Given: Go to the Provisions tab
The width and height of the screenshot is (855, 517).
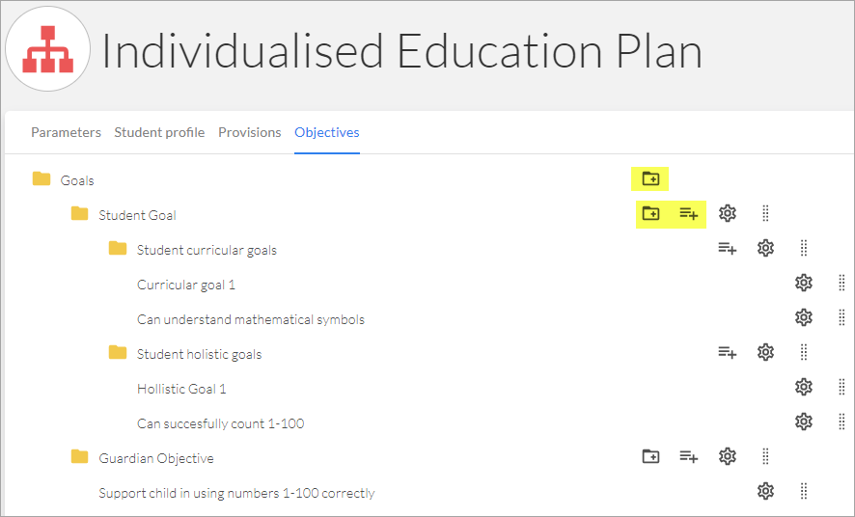Looking at the screenshot, I should tap(250, 132).
